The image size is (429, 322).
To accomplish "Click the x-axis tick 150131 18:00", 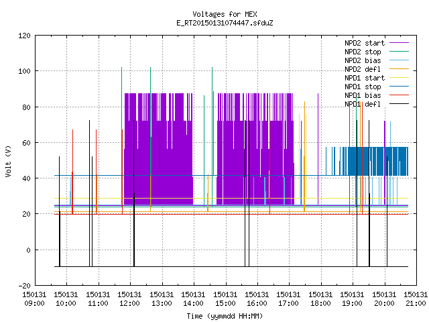I will [x=320, y=299].
